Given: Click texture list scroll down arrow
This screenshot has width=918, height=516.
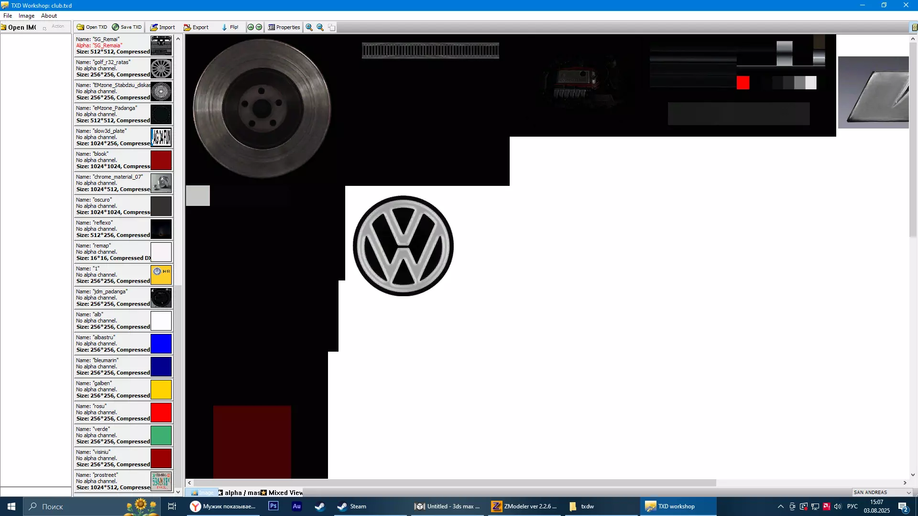Looking at the screenshot, I should pos(178,492).
